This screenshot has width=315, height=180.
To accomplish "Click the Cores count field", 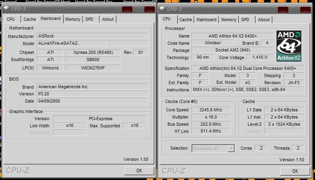I will (261, 148).
